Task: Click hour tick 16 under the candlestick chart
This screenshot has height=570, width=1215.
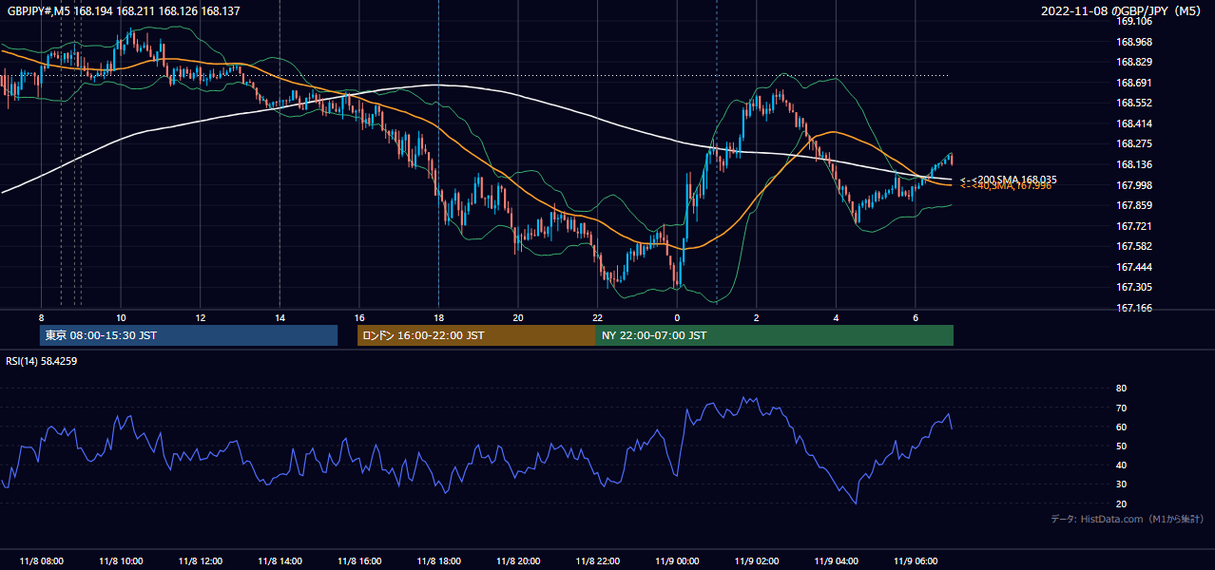Action: pyautogui.click(x=358, y=317)
